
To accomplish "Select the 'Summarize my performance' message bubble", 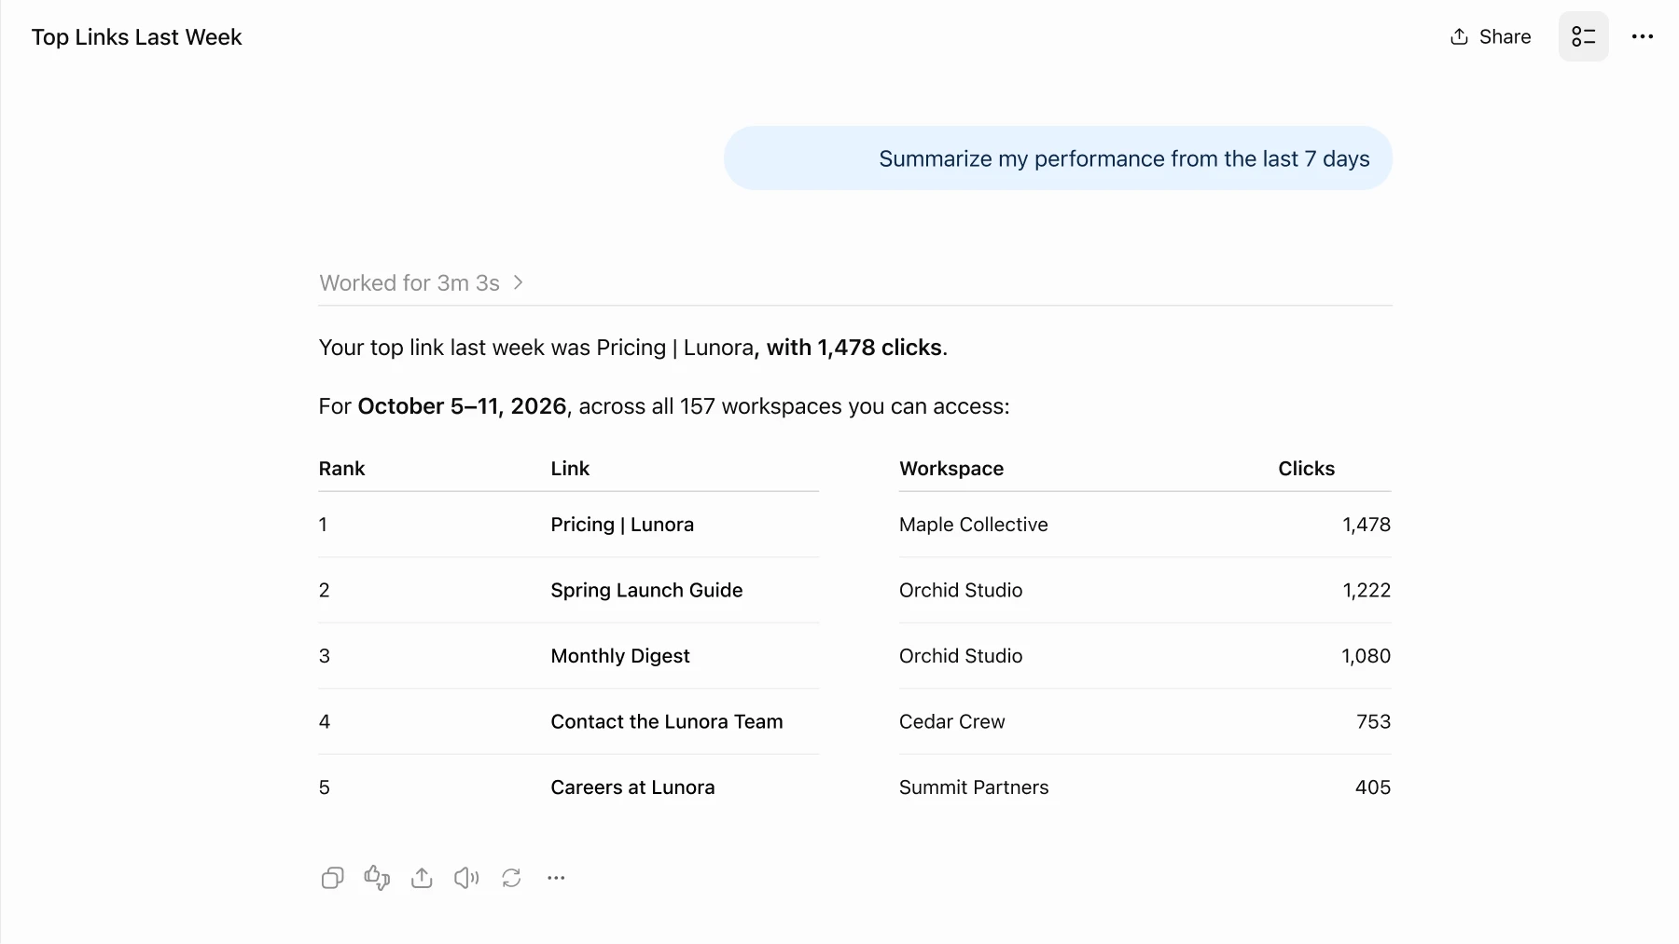I will (x=1058, y=158).
